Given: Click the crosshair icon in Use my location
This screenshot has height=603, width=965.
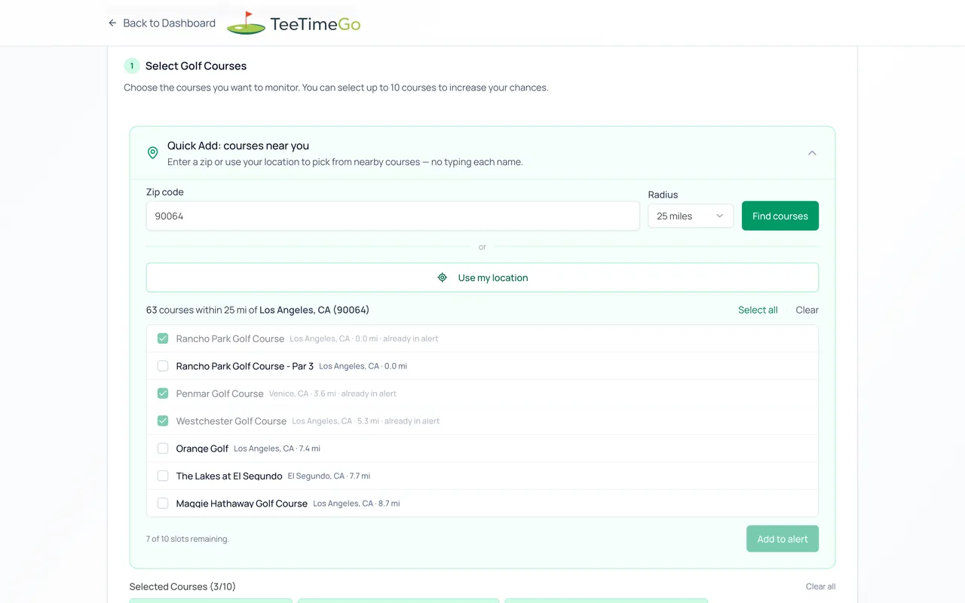Looking at the screenshot, I should [x=443, y=277].
